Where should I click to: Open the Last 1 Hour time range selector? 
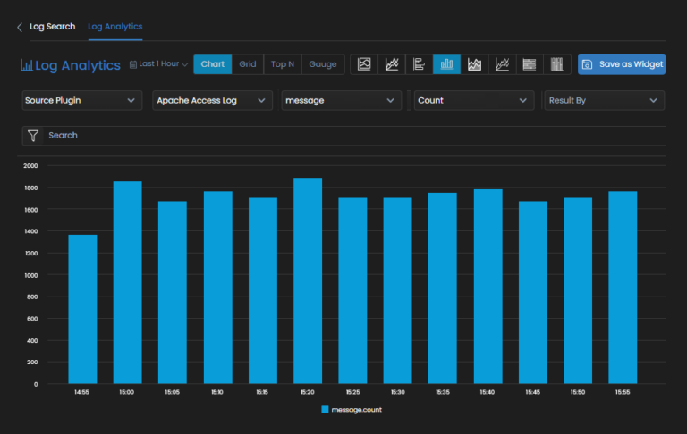click(159, 64)
